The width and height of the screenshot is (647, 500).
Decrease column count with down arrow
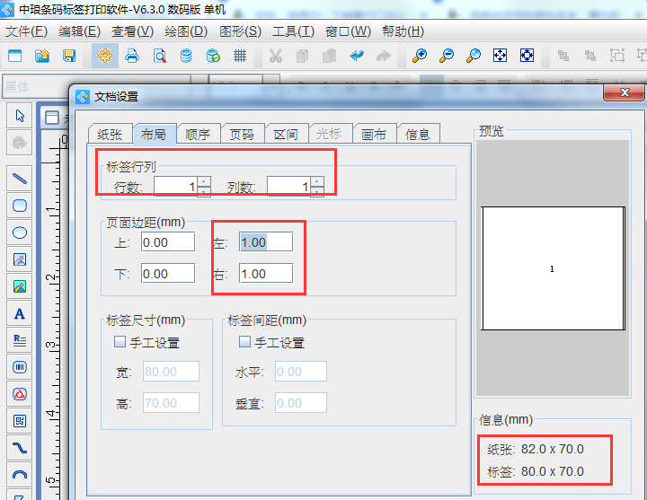(x=317, y=191)
